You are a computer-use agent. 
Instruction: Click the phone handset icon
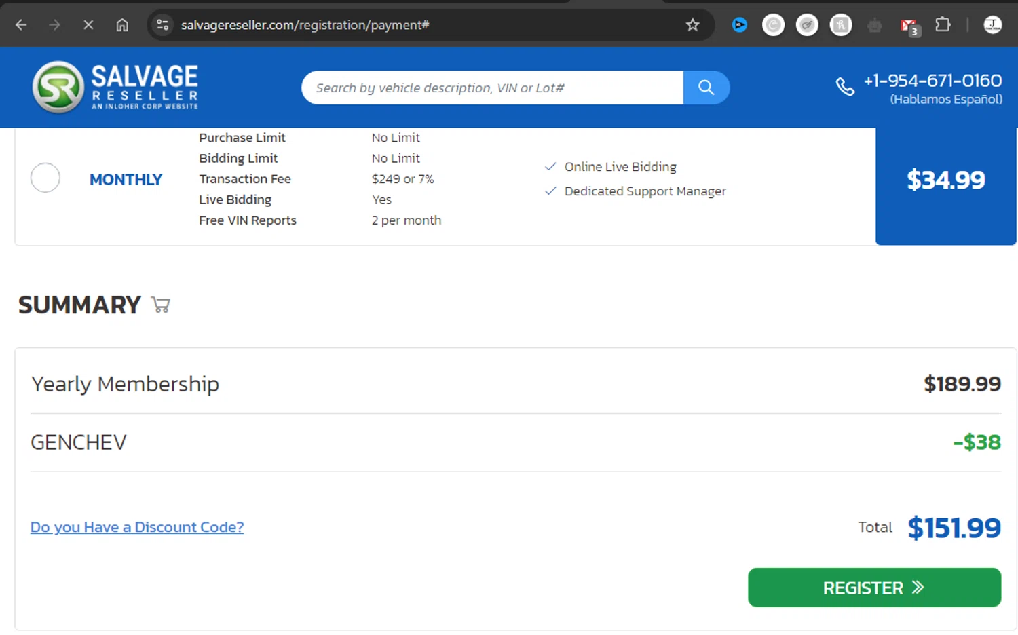point(845,87)
